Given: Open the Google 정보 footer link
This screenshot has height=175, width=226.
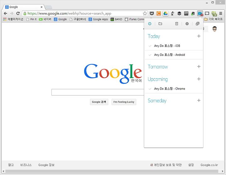Looking at the screenshot, I should pyautogui.click(x=46, y=165).
